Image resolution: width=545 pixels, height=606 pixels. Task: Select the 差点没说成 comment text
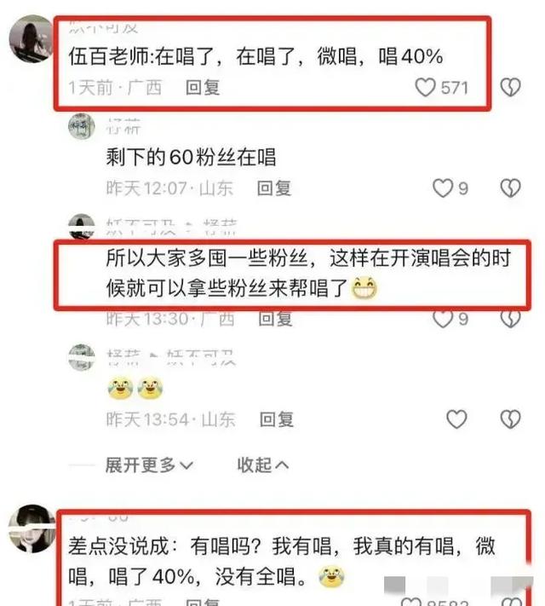click(282, 562)
